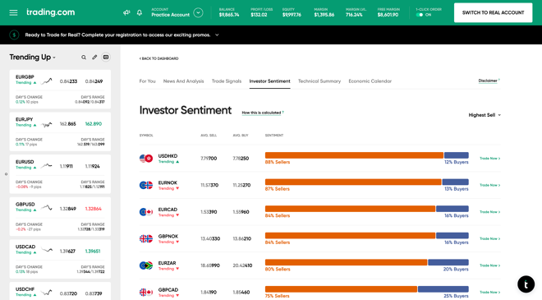Screen dimensions: 542x300
Task: Click the GBPUSD mini chart
Action: 47,208
